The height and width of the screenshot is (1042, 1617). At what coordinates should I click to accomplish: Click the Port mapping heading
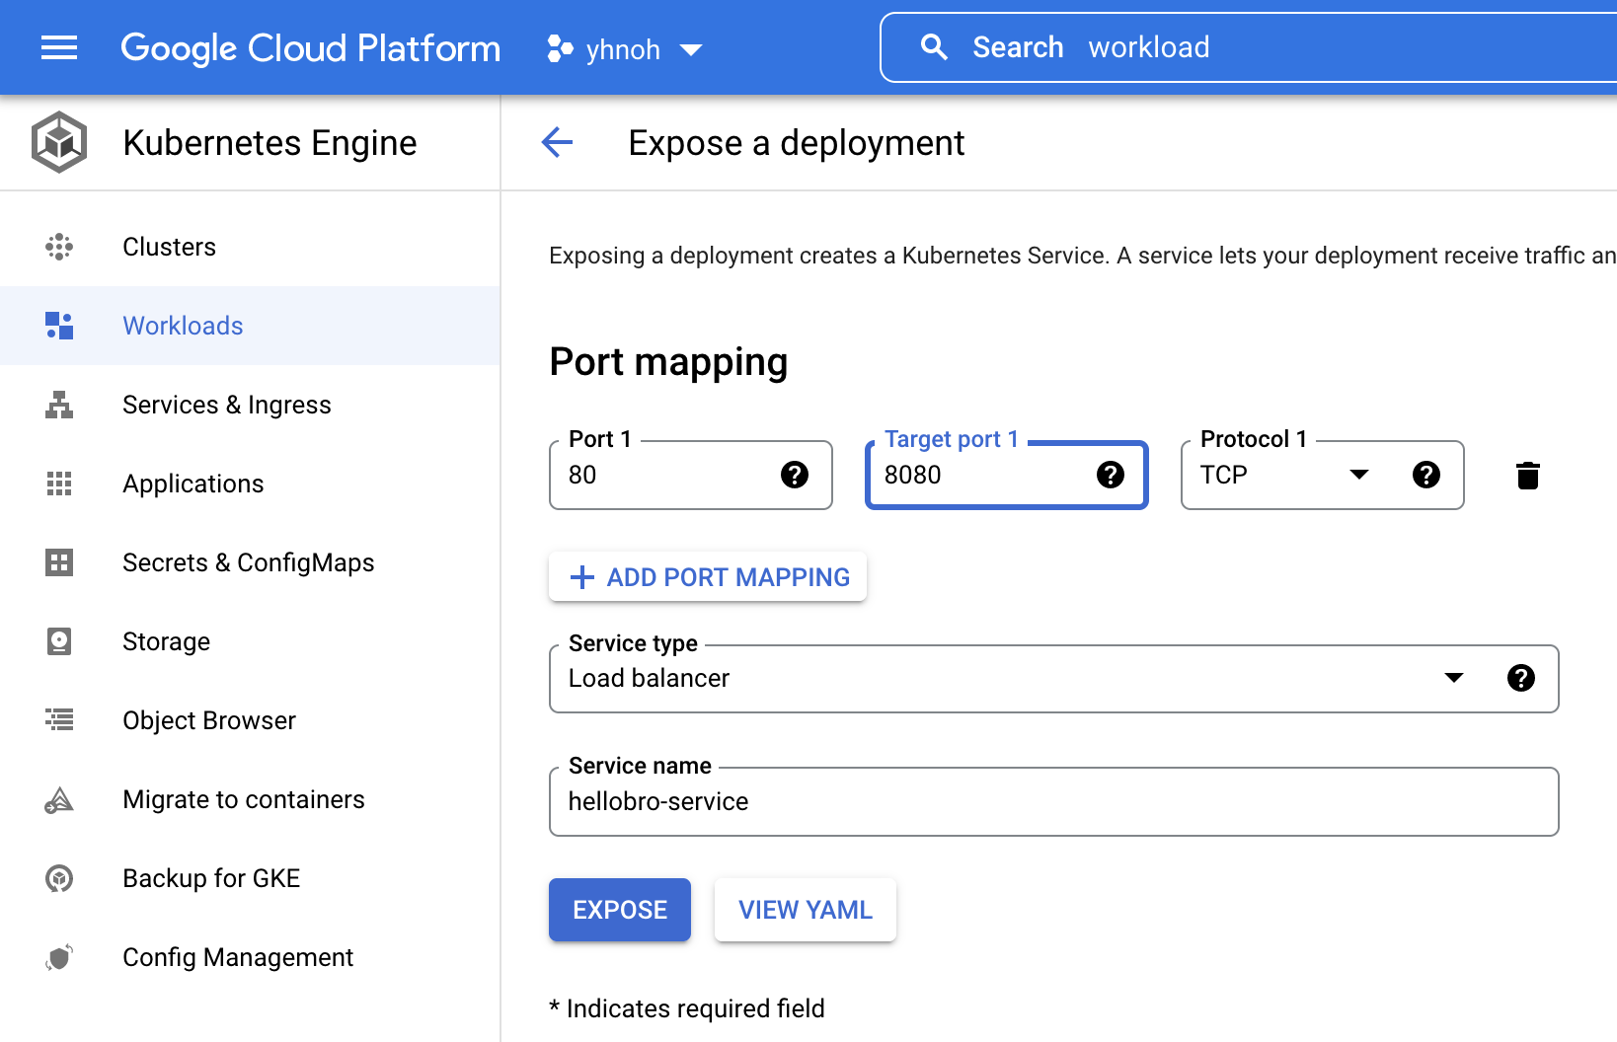[668, 362]
